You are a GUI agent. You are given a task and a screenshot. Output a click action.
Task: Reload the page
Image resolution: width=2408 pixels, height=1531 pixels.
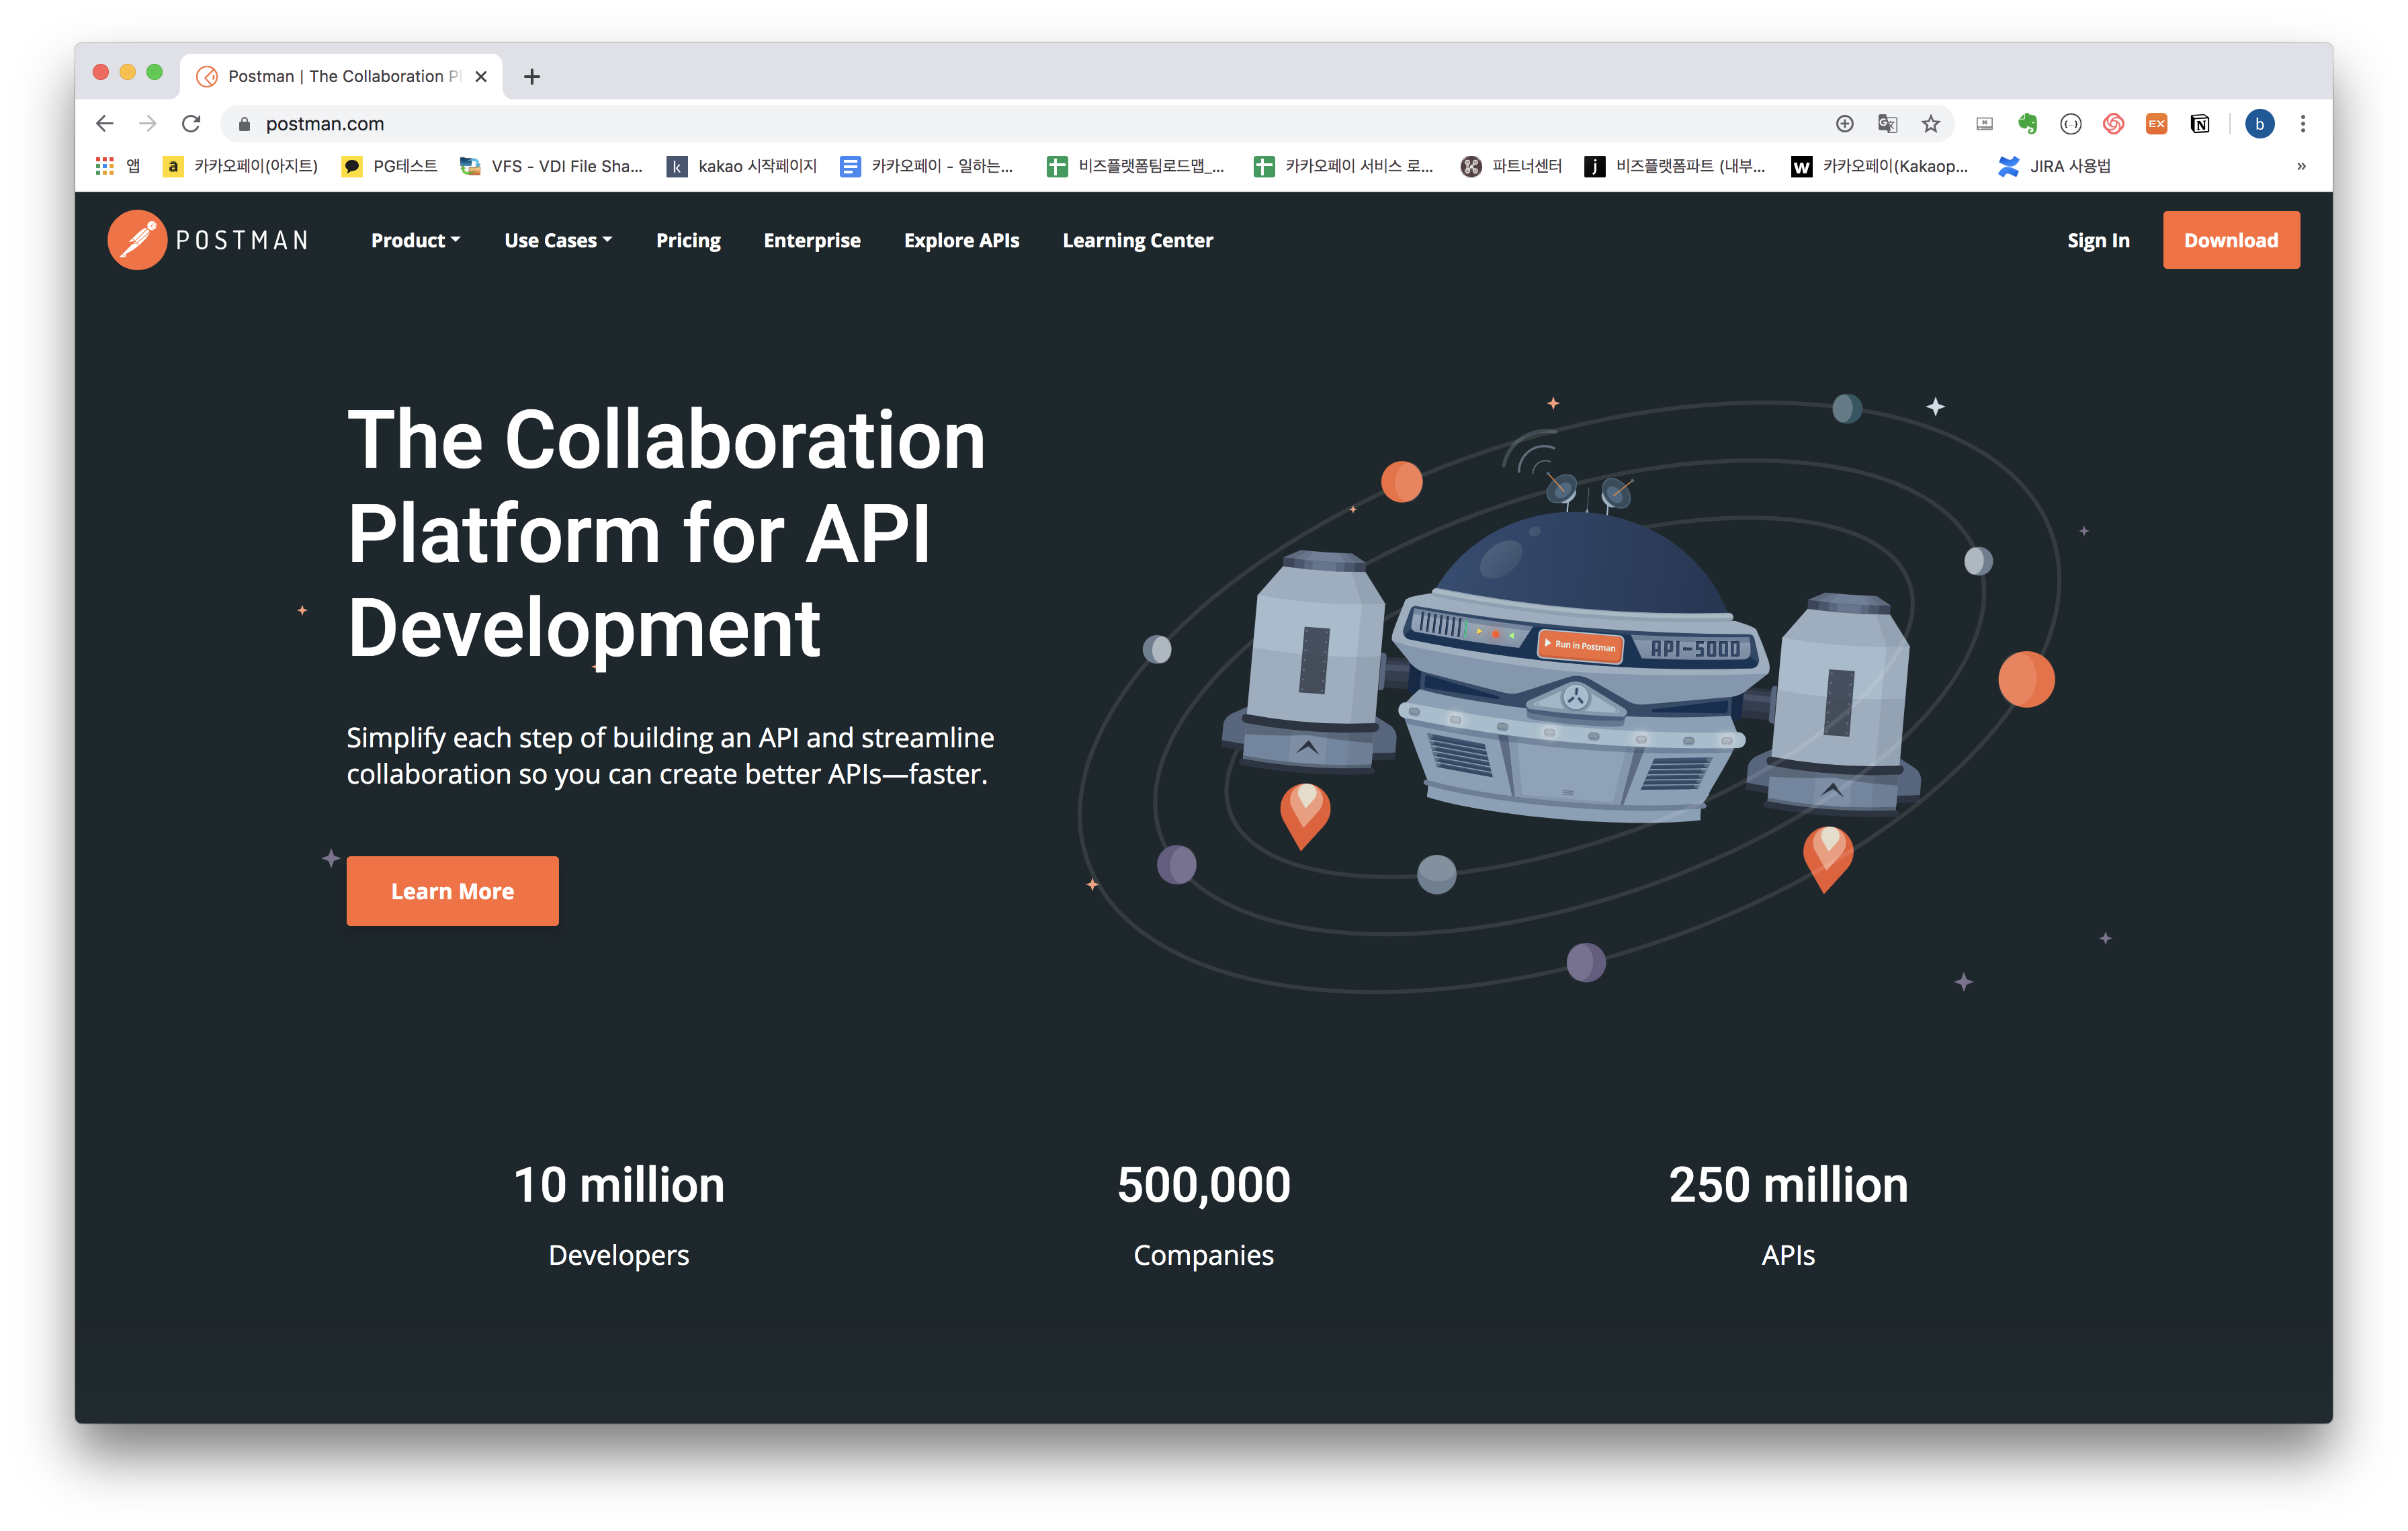[191, 124]
